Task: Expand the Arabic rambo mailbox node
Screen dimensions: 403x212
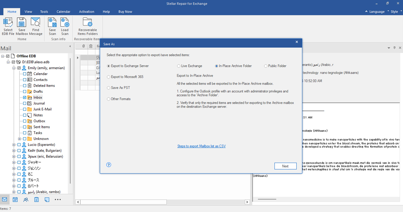Action: pos(14,192)
